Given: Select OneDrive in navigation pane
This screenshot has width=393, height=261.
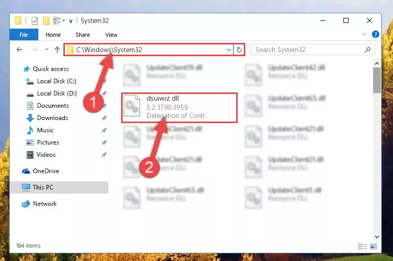Looking at the screenshot, I should [46, 171].
